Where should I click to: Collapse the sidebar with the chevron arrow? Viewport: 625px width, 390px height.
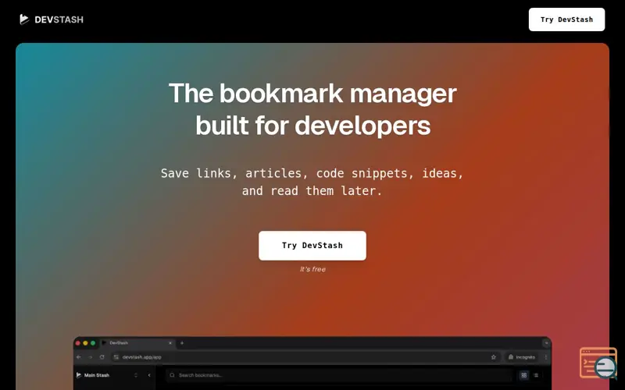click(x=149, y=375)
